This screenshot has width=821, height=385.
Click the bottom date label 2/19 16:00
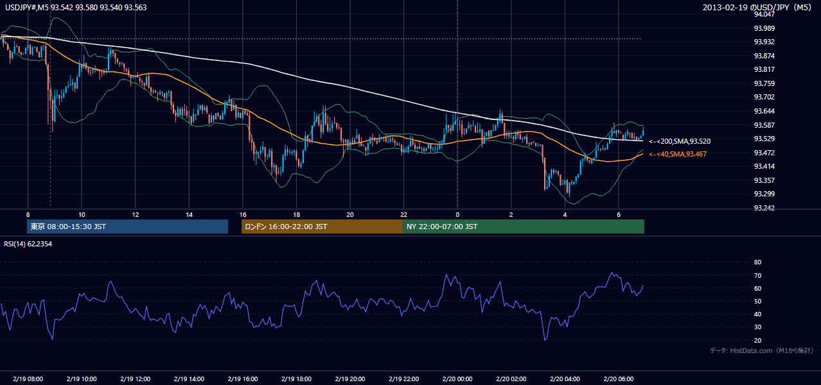[x=242, y=379]
